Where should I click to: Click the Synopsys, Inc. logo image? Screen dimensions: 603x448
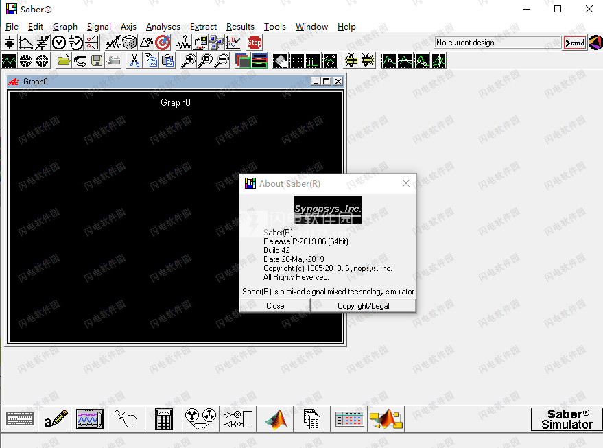click(328, 209)
